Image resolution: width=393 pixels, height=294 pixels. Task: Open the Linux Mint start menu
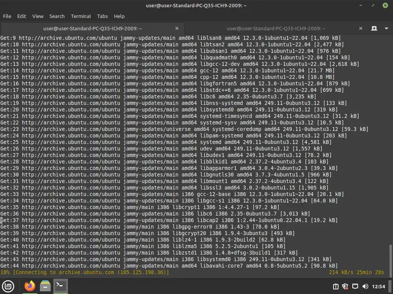click(x=8, y=286)
